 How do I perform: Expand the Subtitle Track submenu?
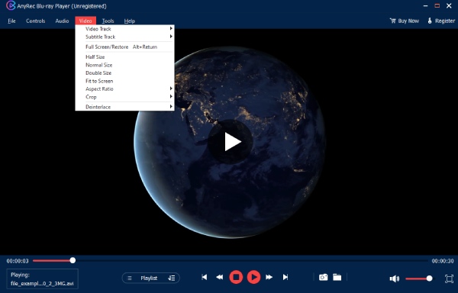click(124, 37)
